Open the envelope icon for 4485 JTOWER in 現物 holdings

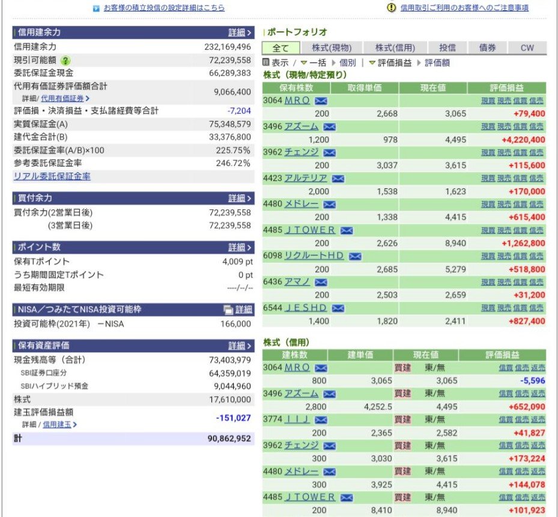[346, 230]
